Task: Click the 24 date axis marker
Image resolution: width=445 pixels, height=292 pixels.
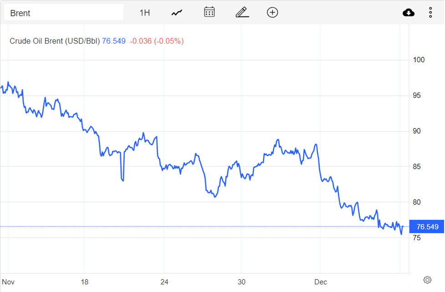Action: pos(164,282)
